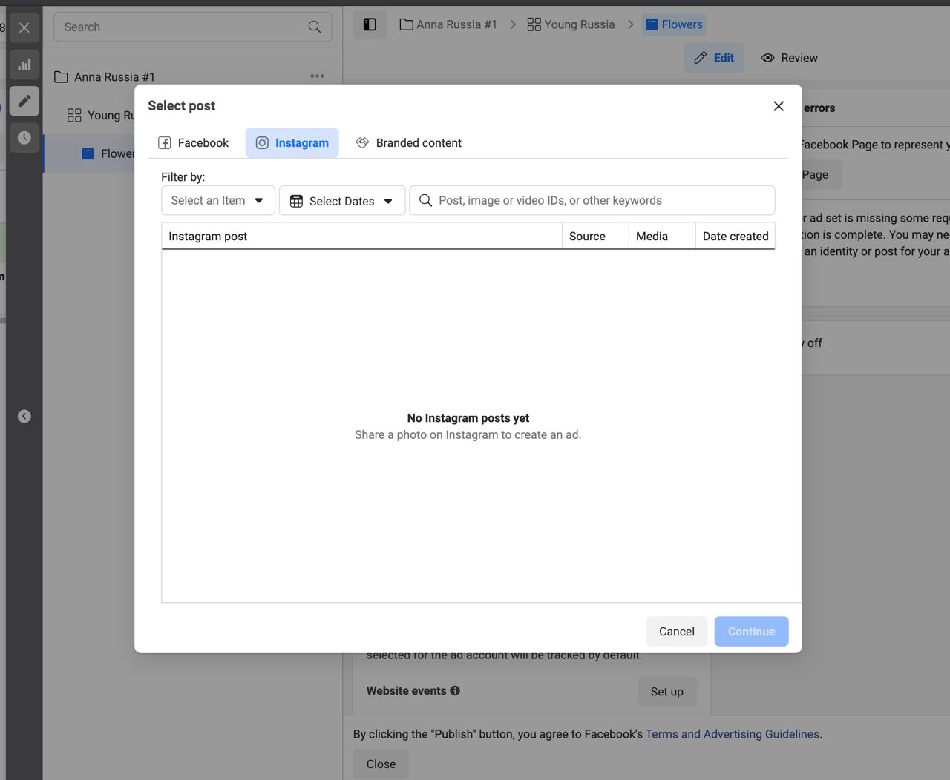The width and height of the screenshot is (950, 780).
Task: Cancel the Select post dialog
Action: (677, 632)
